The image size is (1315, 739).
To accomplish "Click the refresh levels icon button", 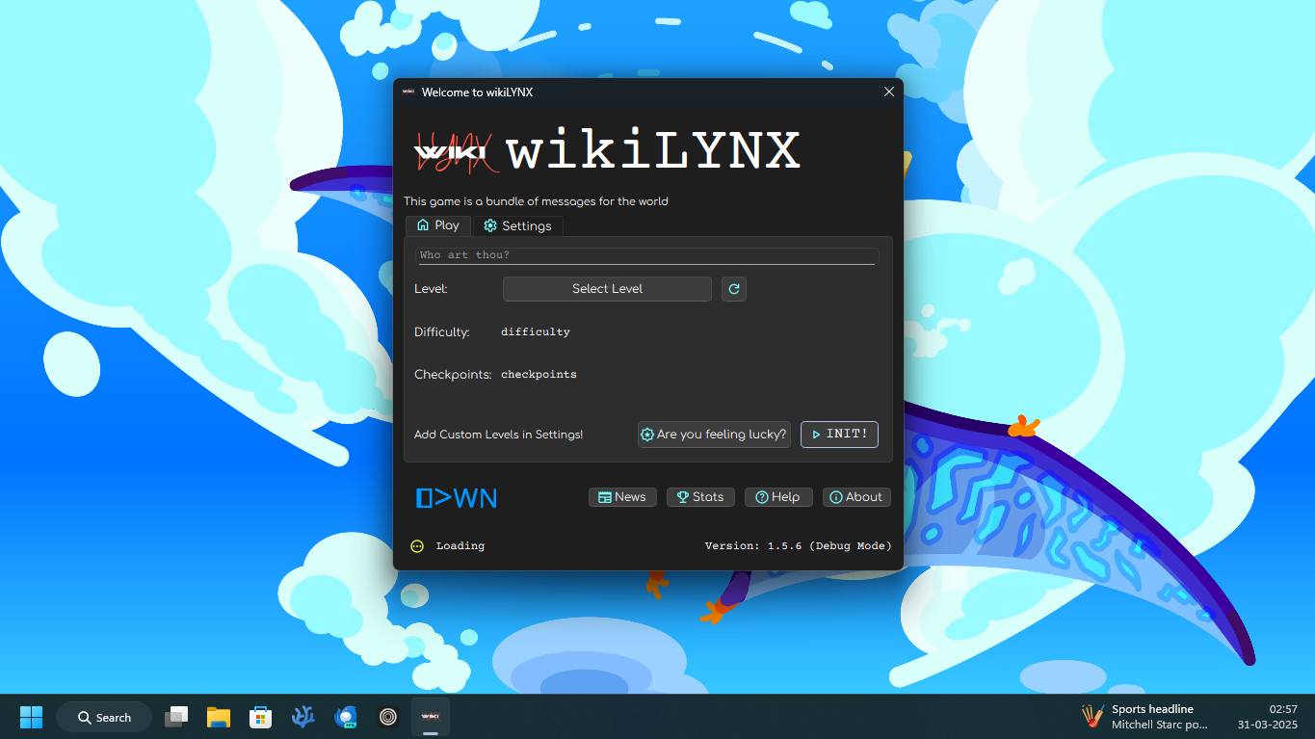I will (x=734, y=289).
